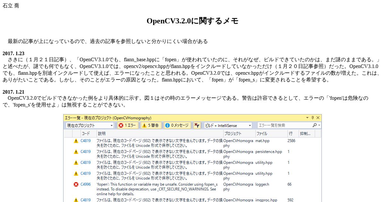Click the warning icon in the mat.hpp row
This screenshot has width=385, height=202.
coord(76,141)
